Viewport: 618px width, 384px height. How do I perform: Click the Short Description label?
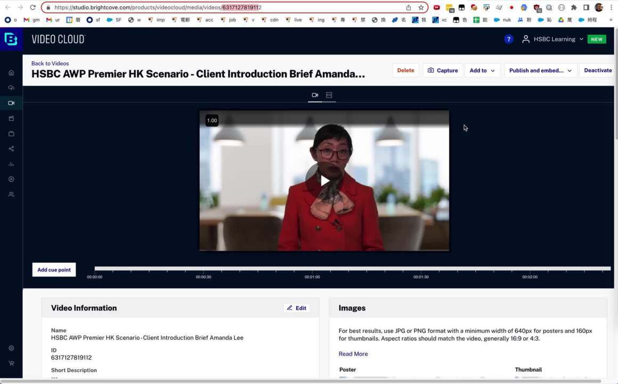click(x=74, y=370)
